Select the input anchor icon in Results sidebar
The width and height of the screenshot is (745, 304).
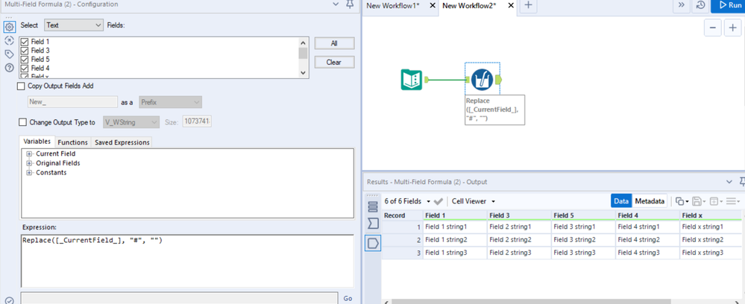click(x=373, y=224)
